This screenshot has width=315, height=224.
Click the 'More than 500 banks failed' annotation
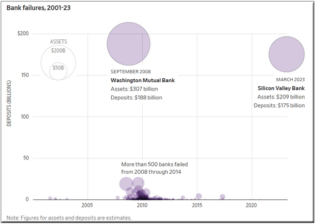click(x=155, y=164)
